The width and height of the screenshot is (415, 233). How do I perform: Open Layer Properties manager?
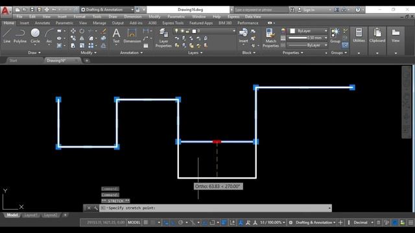163,38
